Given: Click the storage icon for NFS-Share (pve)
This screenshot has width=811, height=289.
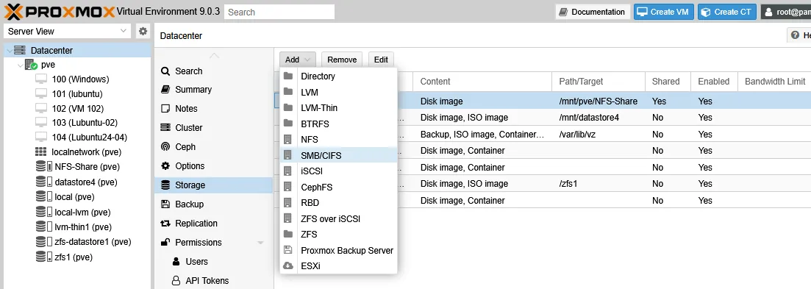Looking at the screenshot, I should coord(44,166).
